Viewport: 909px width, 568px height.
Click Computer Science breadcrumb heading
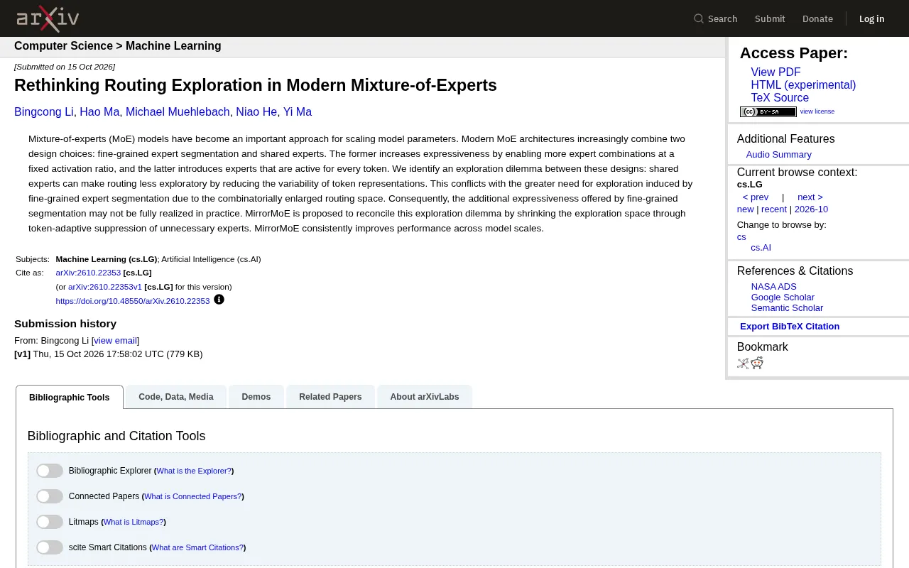pos(63,46)
